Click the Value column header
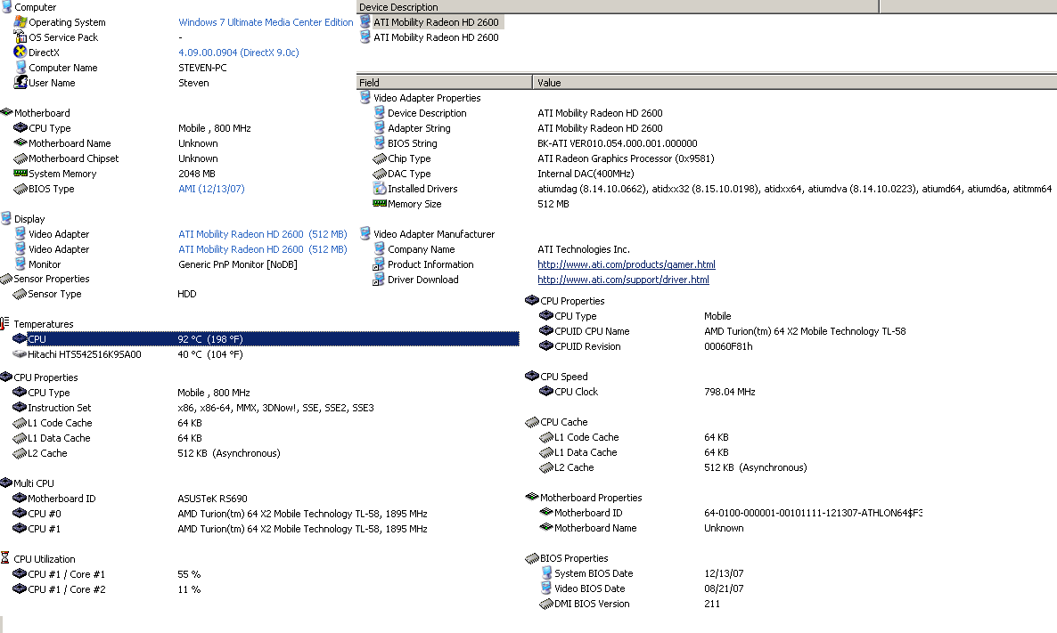Image resolution: width=1057 pixels, height=633 pixels. (x=795, y=82)
